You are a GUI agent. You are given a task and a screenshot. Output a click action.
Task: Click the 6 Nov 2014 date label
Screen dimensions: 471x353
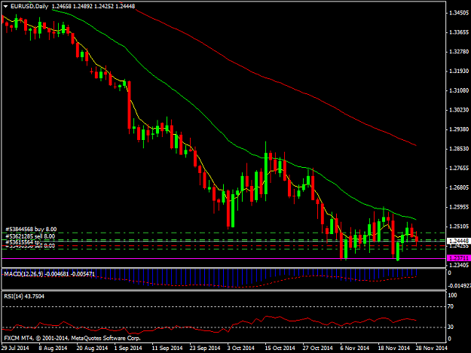(x=354, y=348)
